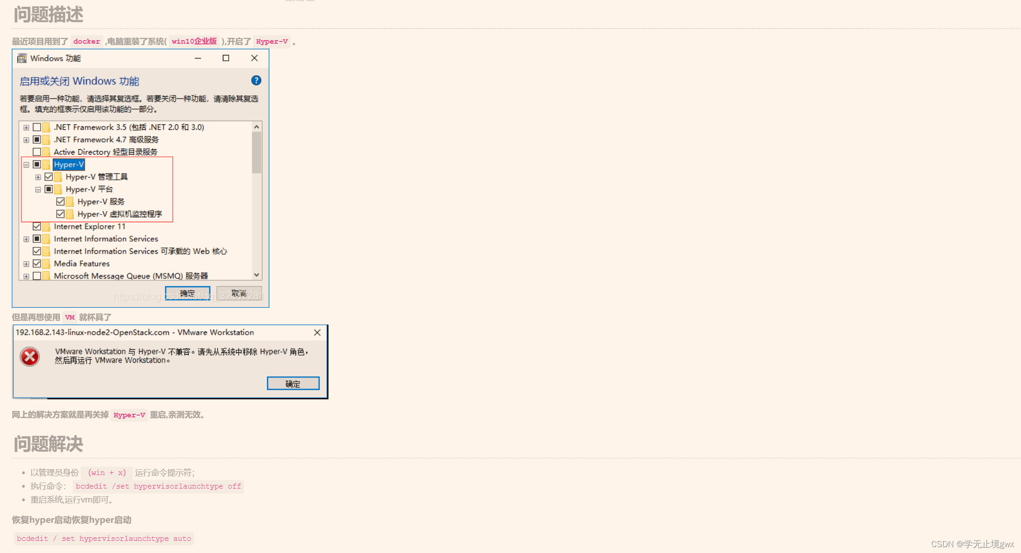Click 确定 in Windows Features dialog

point(187,293)
